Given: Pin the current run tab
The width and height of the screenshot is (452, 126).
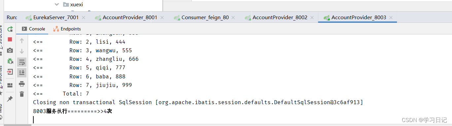Looking at the screenshot, I should coord(10,99).
